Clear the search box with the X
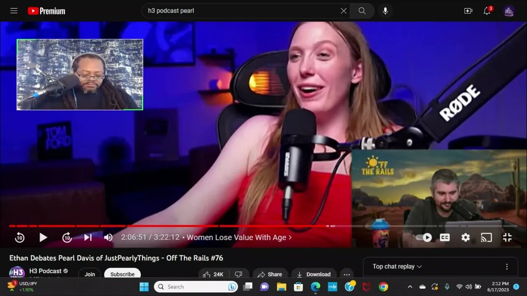 coord(343,11)
